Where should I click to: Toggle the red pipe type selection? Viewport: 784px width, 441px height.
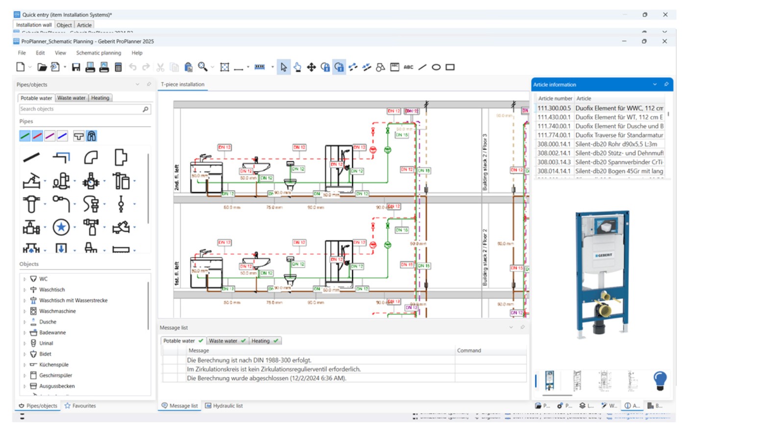(37, 136)
